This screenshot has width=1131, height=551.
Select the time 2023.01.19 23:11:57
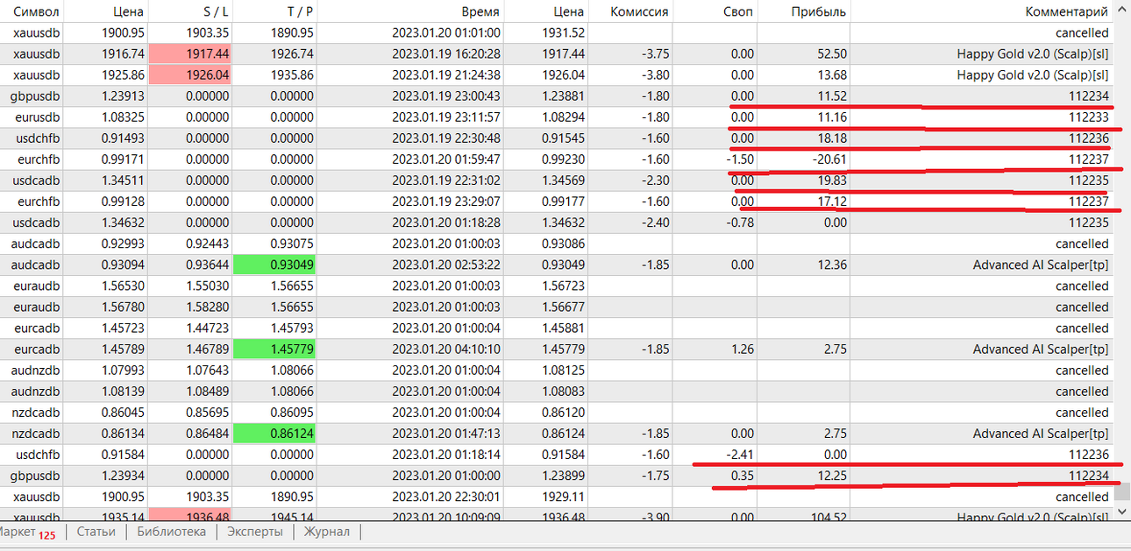click(445, 117)
